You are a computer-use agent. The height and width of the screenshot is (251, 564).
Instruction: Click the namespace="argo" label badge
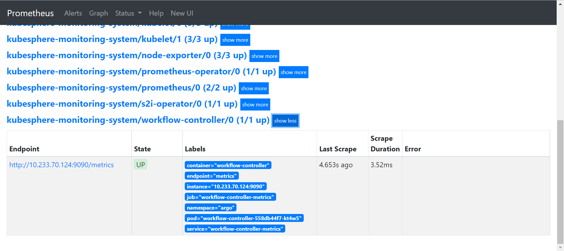(x=211, y=208)
